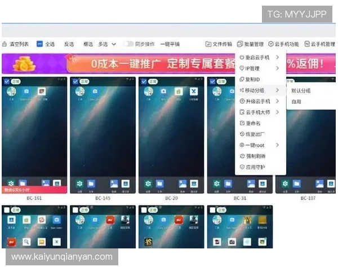Tap the camera app in phone BC-20
The width and height of the screenshot is (338, 271).
point(163,91)
